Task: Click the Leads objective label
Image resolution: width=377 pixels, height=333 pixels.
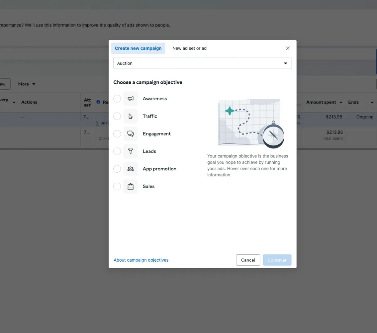Action: tap(150, 151)
